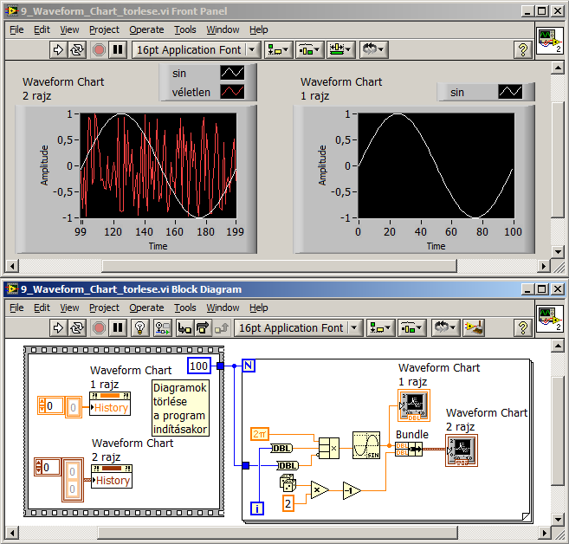This screenshot has width=569, height=544.
Task: Select Waveform Chart 1 rajz terminal
Action: [414, 405]
